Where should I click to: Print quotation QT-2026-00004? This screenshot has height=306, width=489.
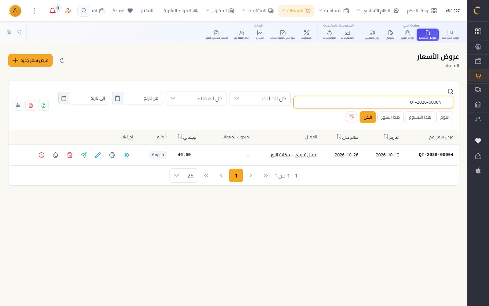point(112,155)
